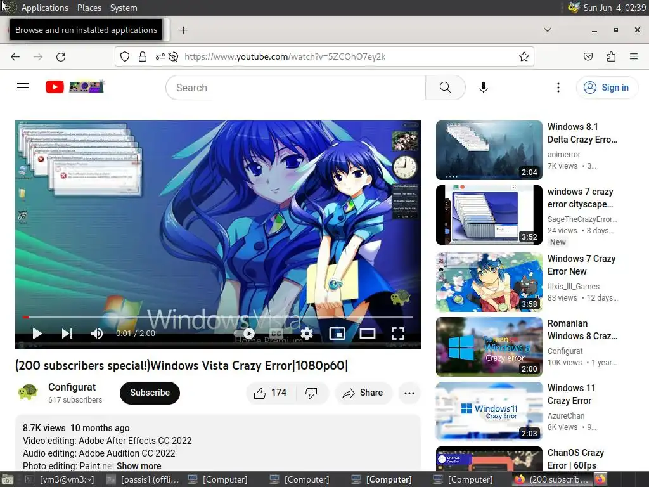The width and height of the screenshot is (649, 487).
Task: Open the Applications menu
Action: pos(45,8)
